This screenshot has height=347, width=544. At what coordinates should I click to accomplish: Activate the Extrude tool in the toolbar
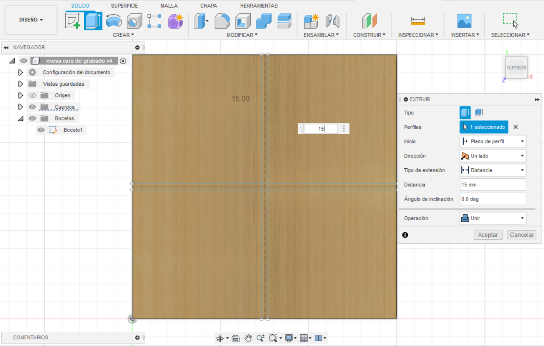(93, 21)
